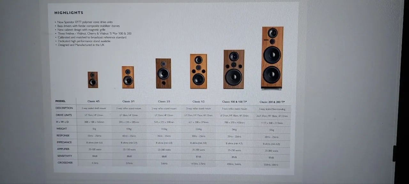The width and height of the screenshot is (409, 184).
Task: Click the '87dB' sensitivity cell
Action: tap(198, 157)
